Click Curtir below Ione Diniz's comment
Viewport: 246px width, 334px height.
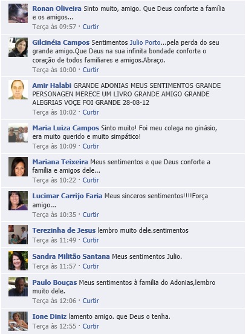coord(91,326)
